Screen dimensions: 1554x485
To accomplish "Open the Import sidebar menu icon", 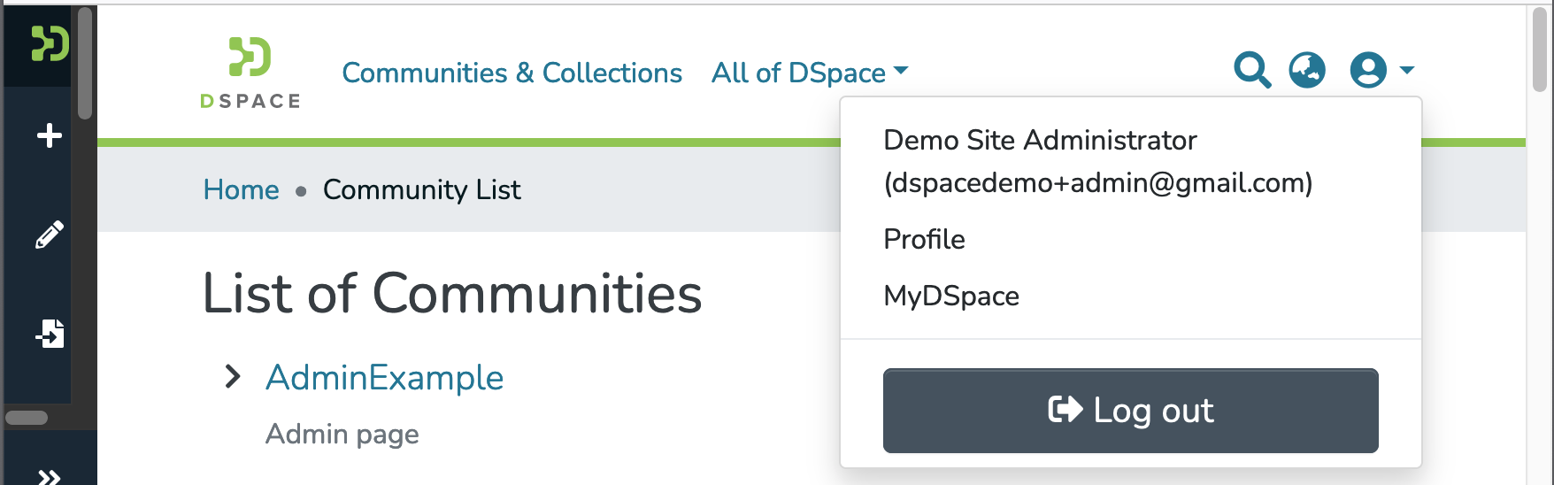I will point(50,334).
